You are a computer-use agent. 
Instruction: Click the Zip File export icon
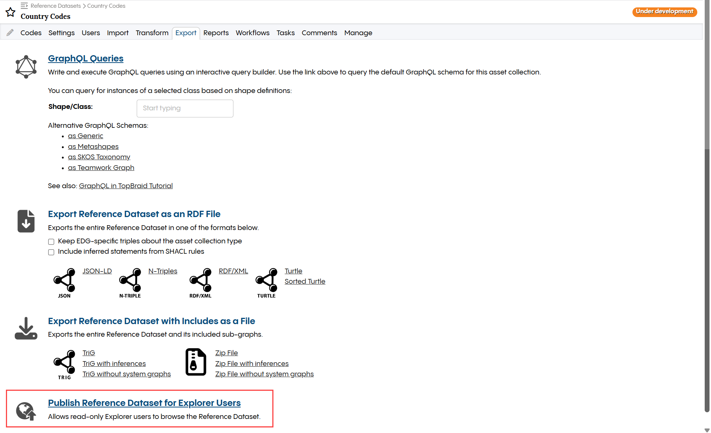(x=196, y=362)
